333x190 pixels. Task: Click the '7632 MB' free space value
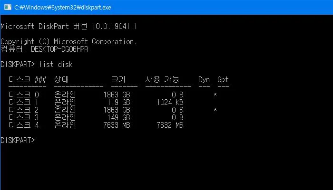[x=170, y=125]
